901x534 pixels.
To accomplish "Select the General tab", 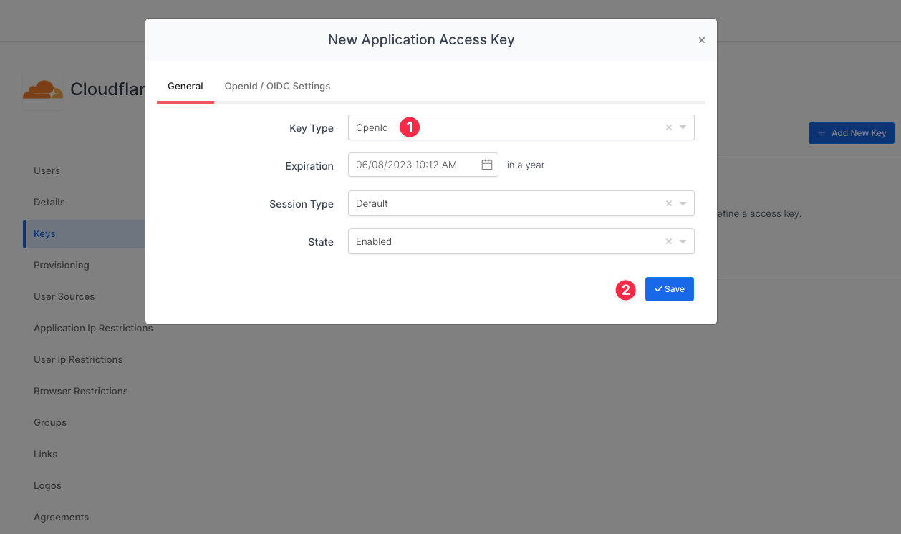I will [x=185, y=86].
